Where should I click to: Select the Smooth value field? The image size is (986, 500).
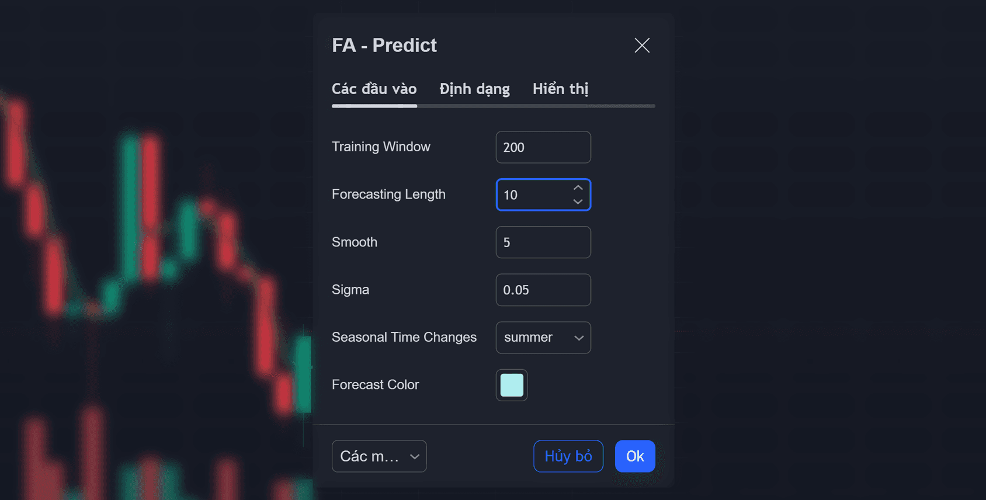543,242
